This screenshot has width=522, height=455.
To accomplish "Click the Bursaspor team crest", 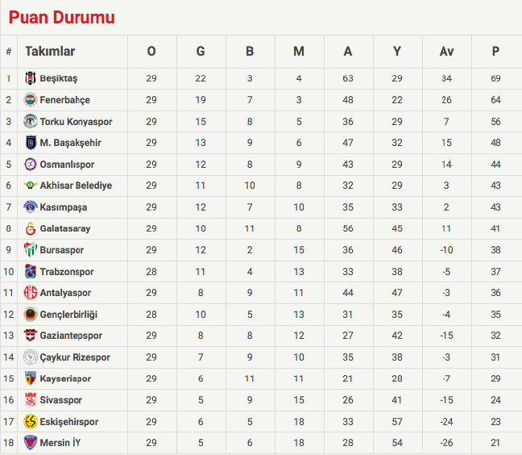I will pos(31,250).
